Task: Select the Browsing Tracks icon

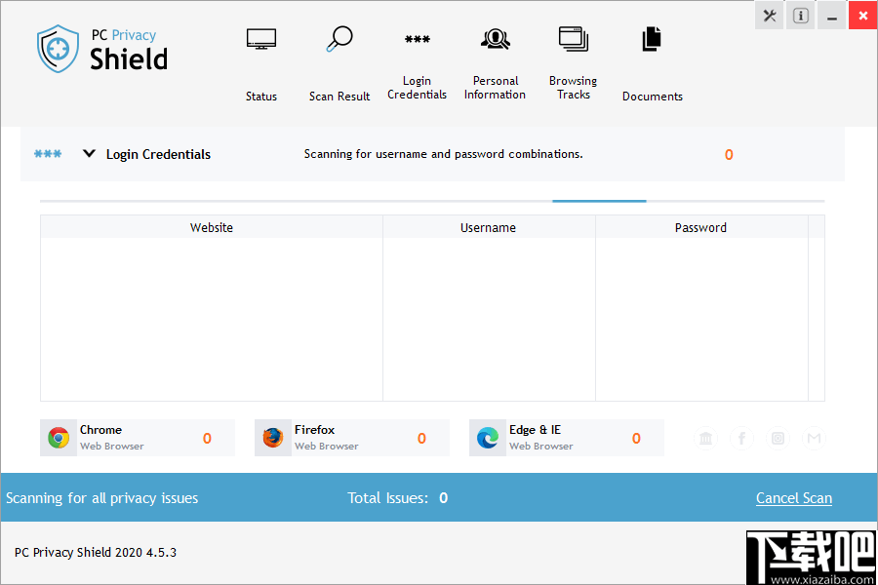Action: [573, 39]
